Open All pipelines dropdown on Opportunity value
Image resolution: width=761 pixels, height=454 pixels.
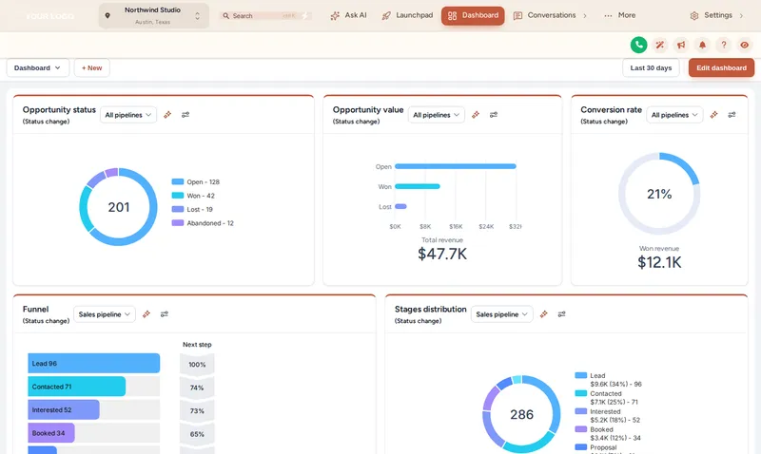tap(437, 115)
